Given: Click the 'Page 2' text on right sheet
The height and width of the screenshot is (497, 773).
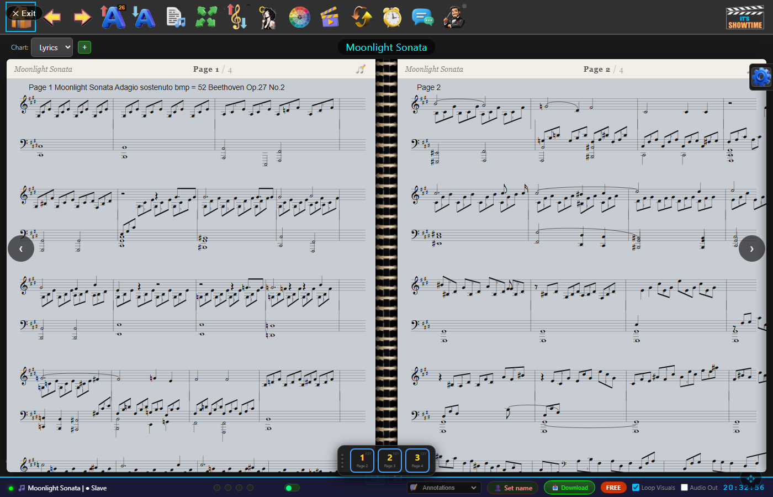Looking at the screenshot, I should (428, 87).
